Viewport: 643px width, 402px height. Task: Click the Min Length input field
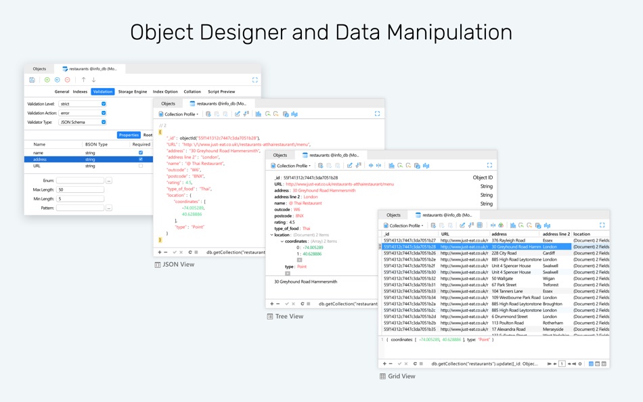pos(80,198)
